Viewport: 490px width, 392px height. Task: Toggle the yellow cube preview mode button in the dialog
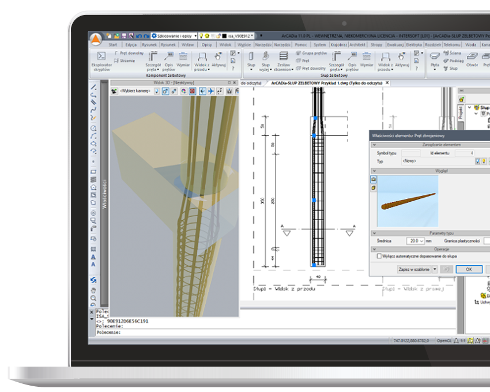pyautogui.click(x=374, y=188)
